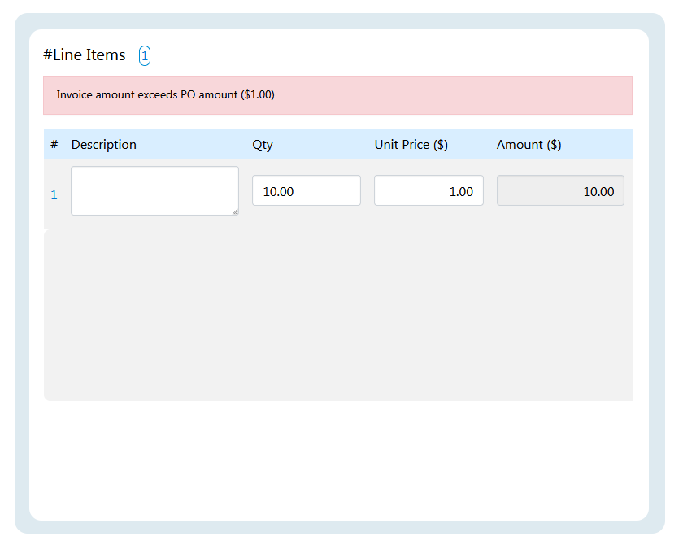The image size is (683, 545).
Task: Sort by the Unit Price ($) column header
Action: [x=411, y=144]
